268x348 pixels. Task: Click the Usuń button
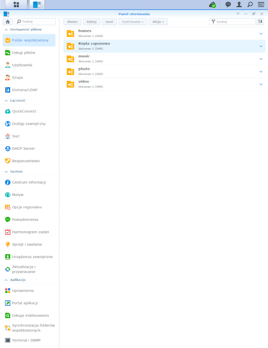pyautogui.click(x=109, y=22)
